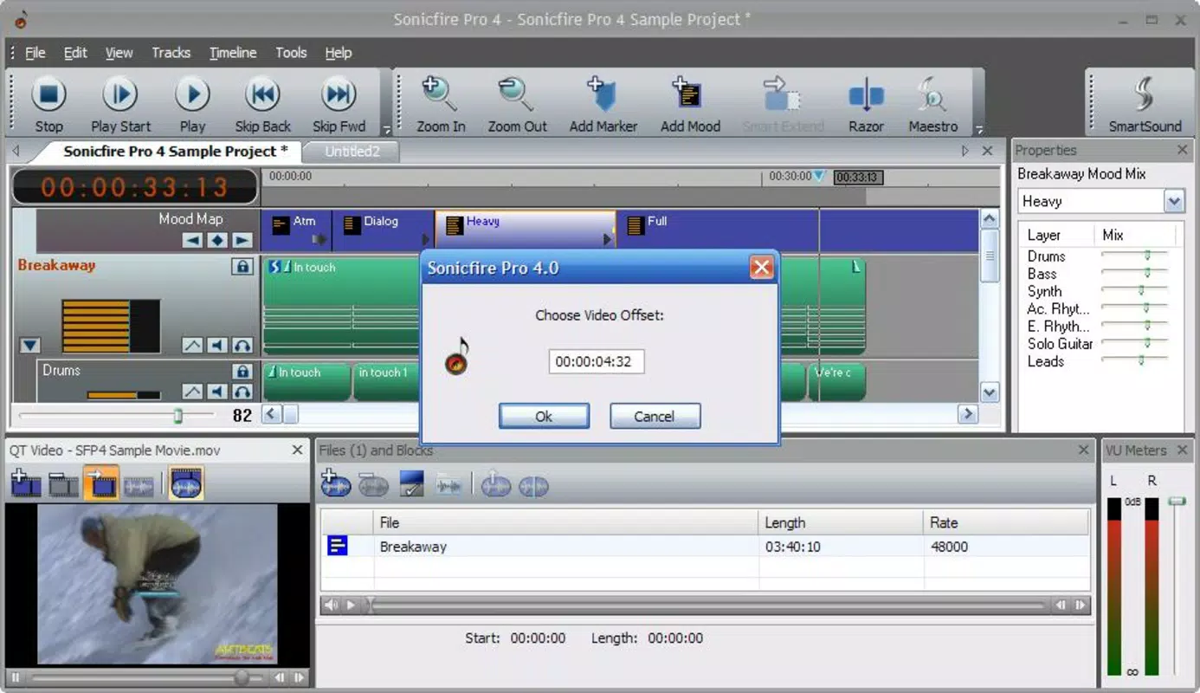Open the Timeline menu
The image size is (1200, 693).
[x=233, y=53]
